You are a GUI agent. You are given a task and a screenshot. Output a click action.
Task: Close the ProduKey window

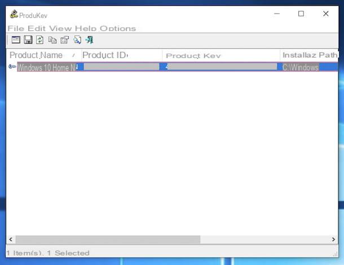coord(325,14)
